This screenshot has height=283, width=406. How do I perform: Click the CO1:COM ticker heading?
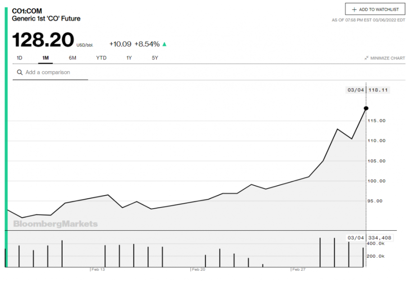click(27, 11)
